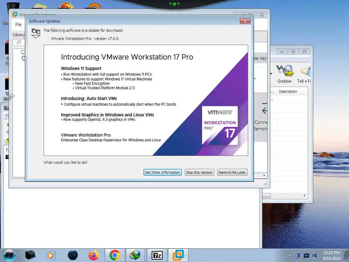Click the VMware window resize grip
This screenshot has width=349, height=262.
pos(265,183)
